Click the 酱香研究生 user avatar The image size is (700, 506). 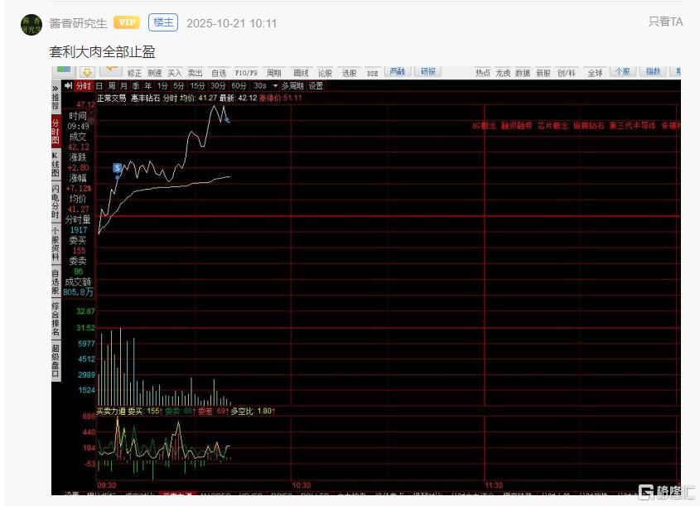click(x=31, y=23)
